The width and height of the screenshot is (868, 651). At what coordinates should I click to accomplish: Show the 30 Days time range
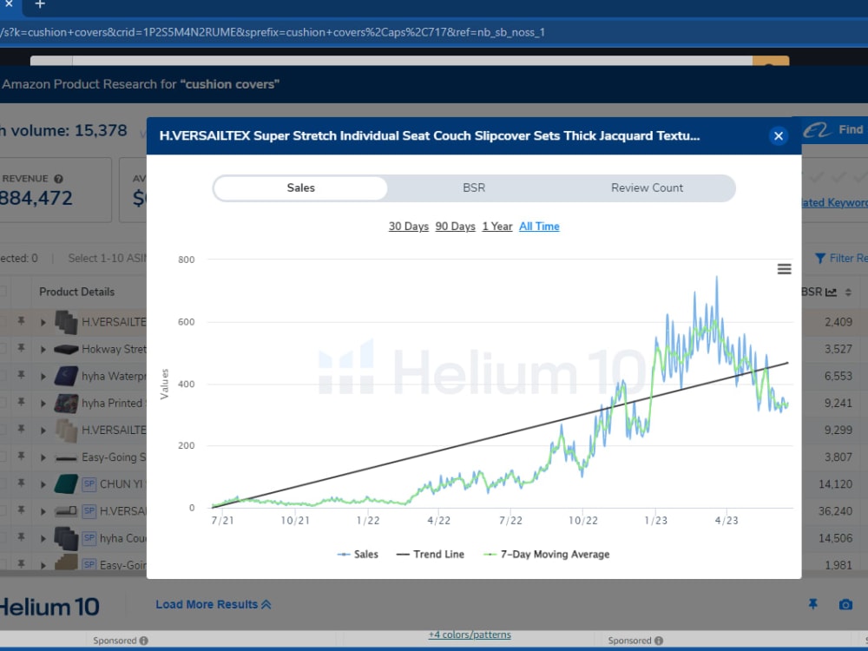[x=409, y=227]
